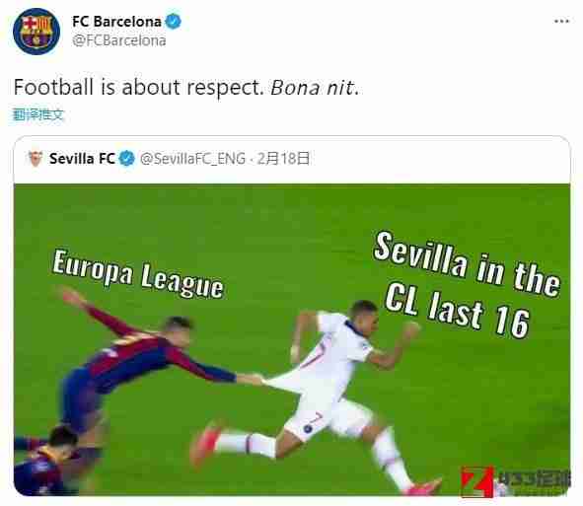Click the @SevillaFC_ENG handle

tap(192, 159)
